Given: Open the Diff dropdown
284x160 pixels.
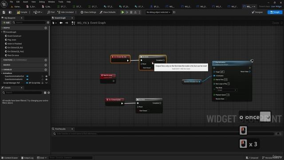Looking at the screenshot, I should 38,12.
